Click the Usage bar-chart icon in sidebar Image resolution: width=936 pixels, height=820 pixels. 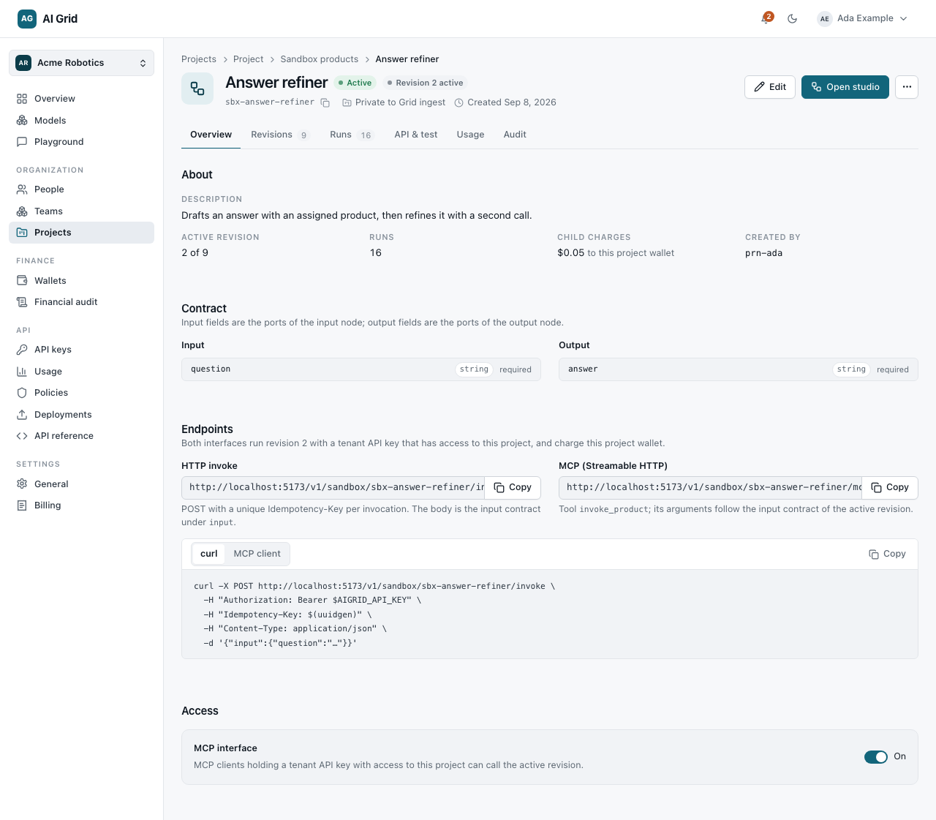click(22, 372)
